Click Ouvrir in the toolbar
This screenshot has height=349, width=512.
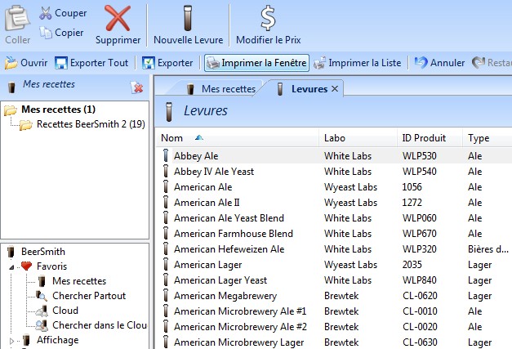27,62
